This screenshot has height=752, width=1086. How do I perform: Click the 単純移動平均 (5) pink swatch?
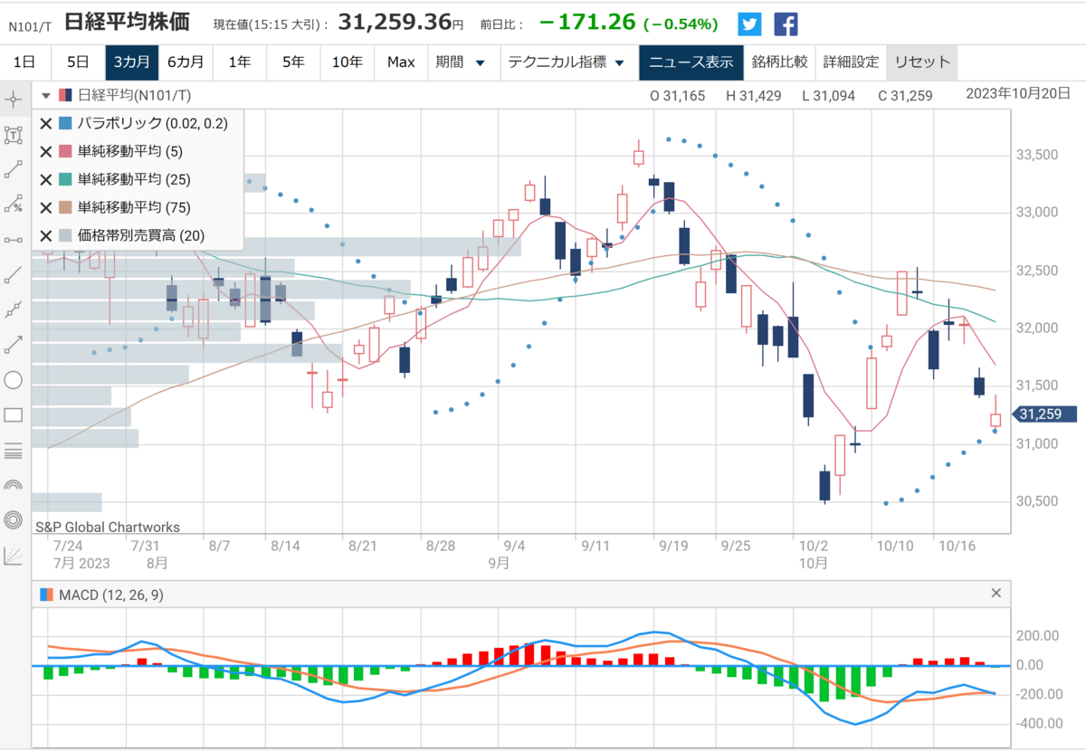(x=65, y=151)
